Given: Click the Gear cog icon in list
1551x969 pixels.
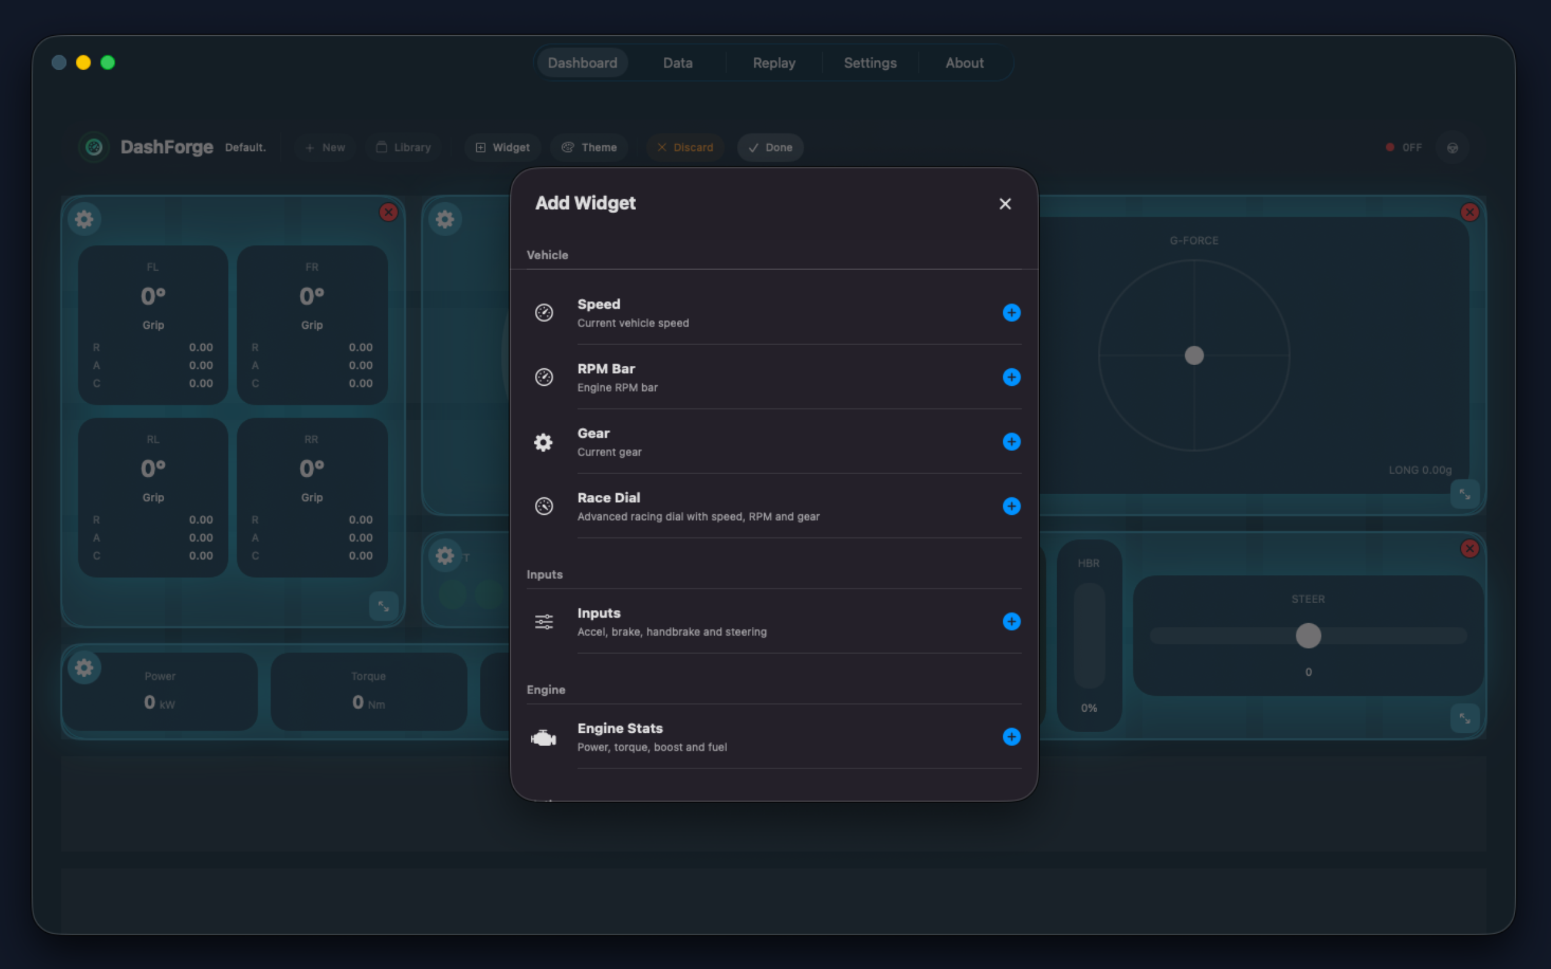Looking at the screenshot, I should point(543,442).
